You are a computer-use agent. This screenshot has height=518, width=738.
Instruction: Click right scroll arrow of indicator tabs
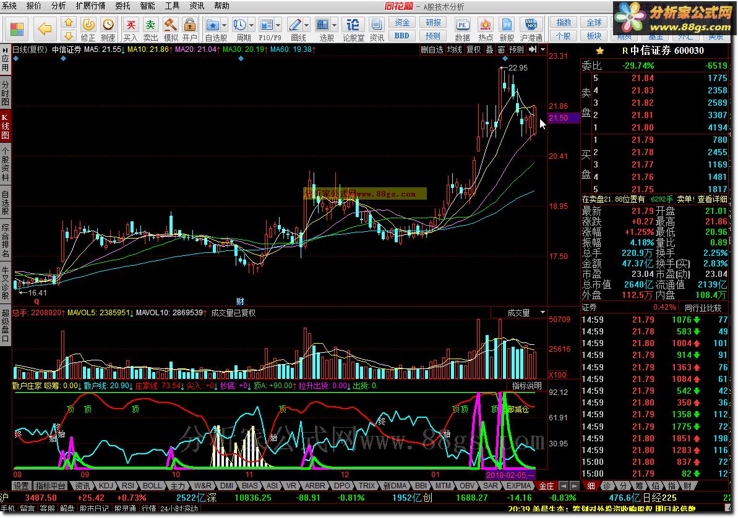[x=574, y=486]
